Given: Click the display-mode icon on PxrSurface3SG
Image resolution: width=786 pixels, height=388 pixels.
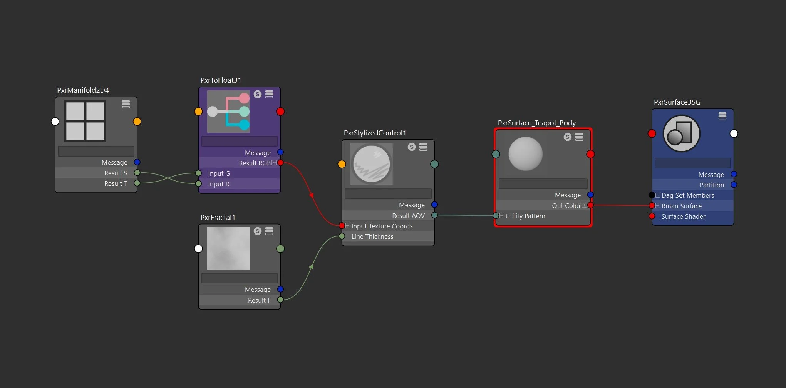Looking at the screenshot, I should point(722,116).
